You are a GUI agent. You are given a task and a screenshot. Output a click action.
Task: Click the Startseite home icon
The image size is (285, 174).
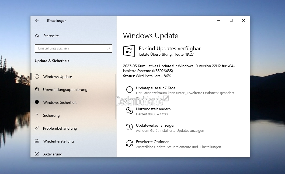37,36
